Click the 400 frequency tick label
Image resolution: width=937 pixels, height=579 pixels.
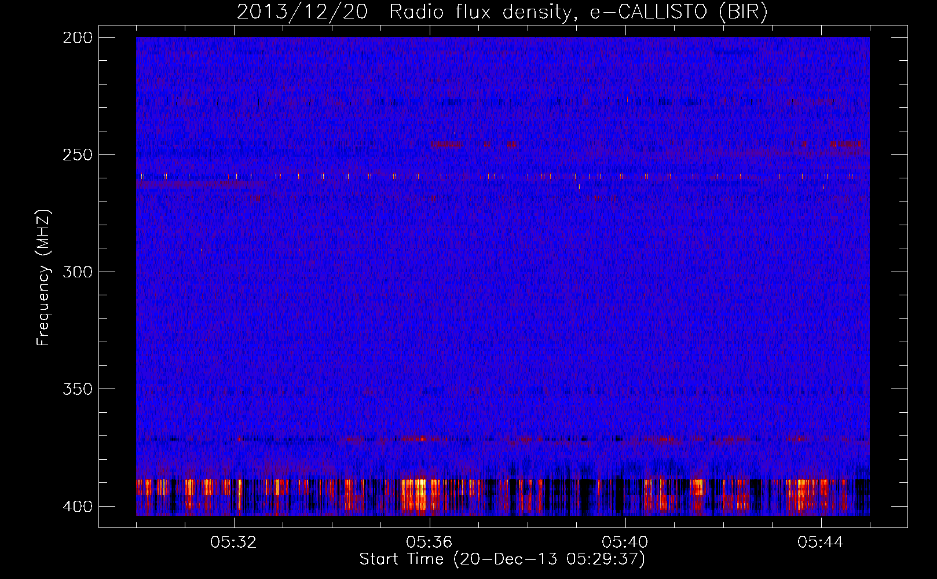[77, 506]
